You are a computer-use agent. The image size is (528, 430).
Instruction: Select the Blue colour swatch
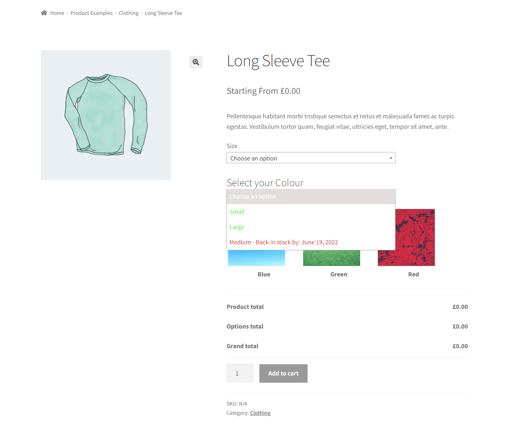coord(257,258)
